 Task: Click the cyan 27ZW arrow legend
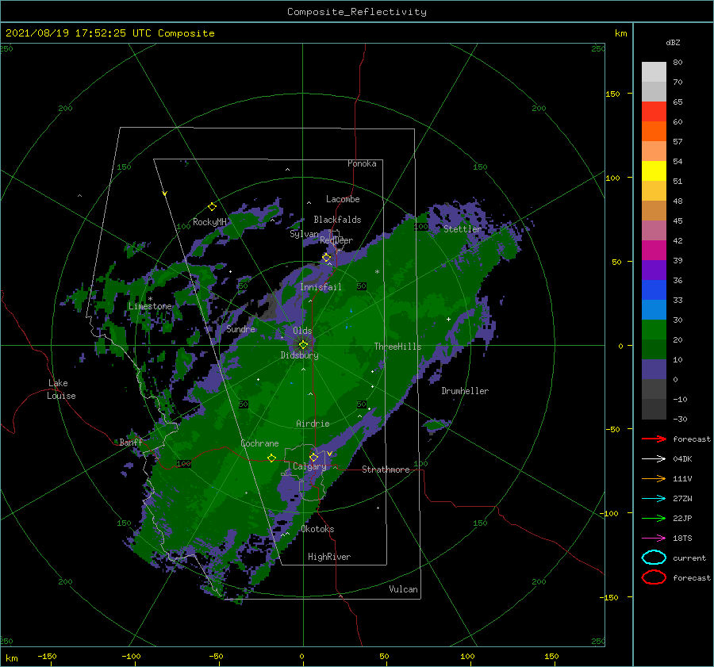coord(654,499)
